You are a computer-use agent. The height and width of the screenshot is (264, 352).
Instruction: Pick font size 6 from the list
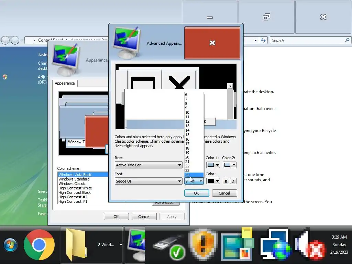click(x=194, y=95)
